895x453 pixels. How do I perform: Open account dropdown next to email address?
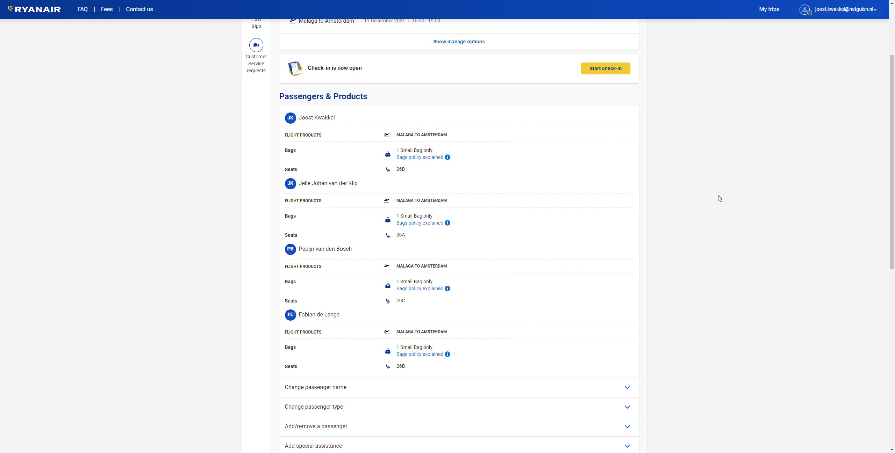coord(875,10)
